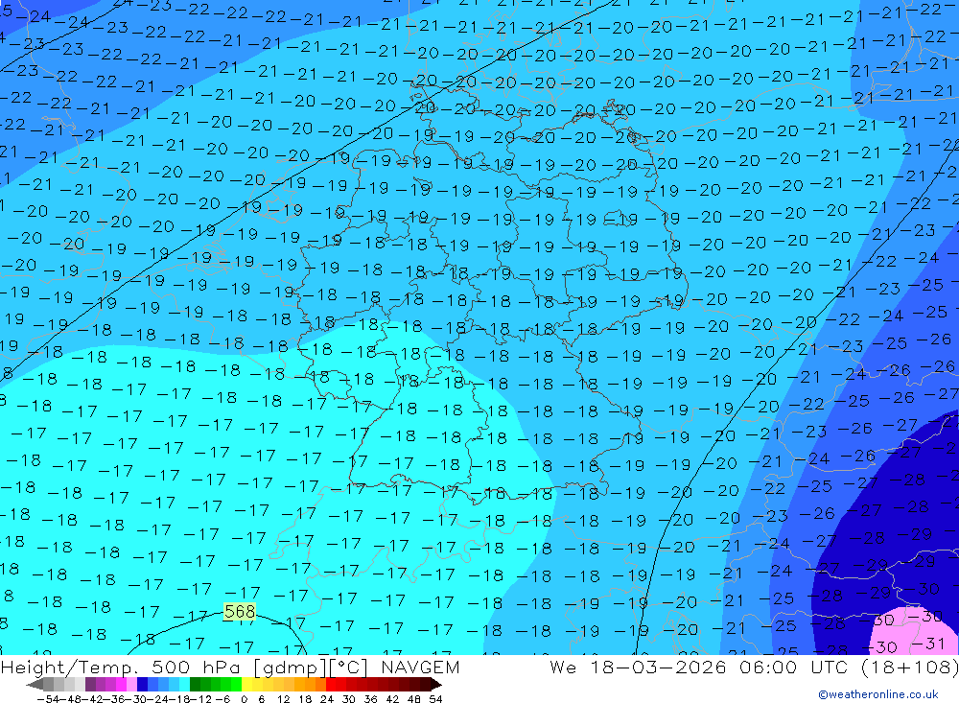Pick the dark blue legend swatch at -30
959x703 pixels.
(142, 684)
